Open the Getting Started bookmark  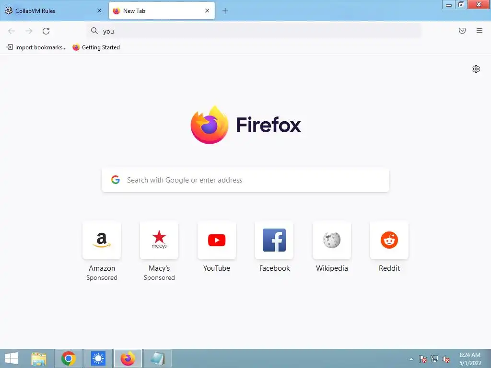[x=96, y=47]
